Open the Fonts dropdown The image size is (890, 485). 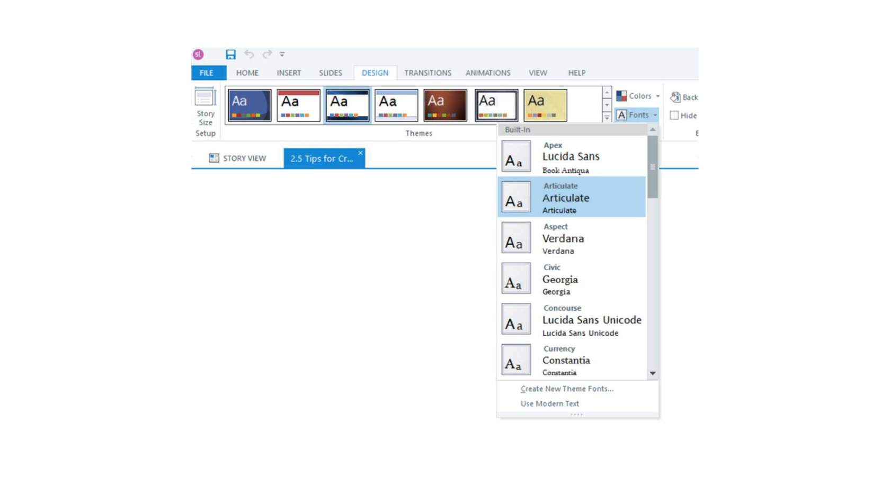pos(637,115)
